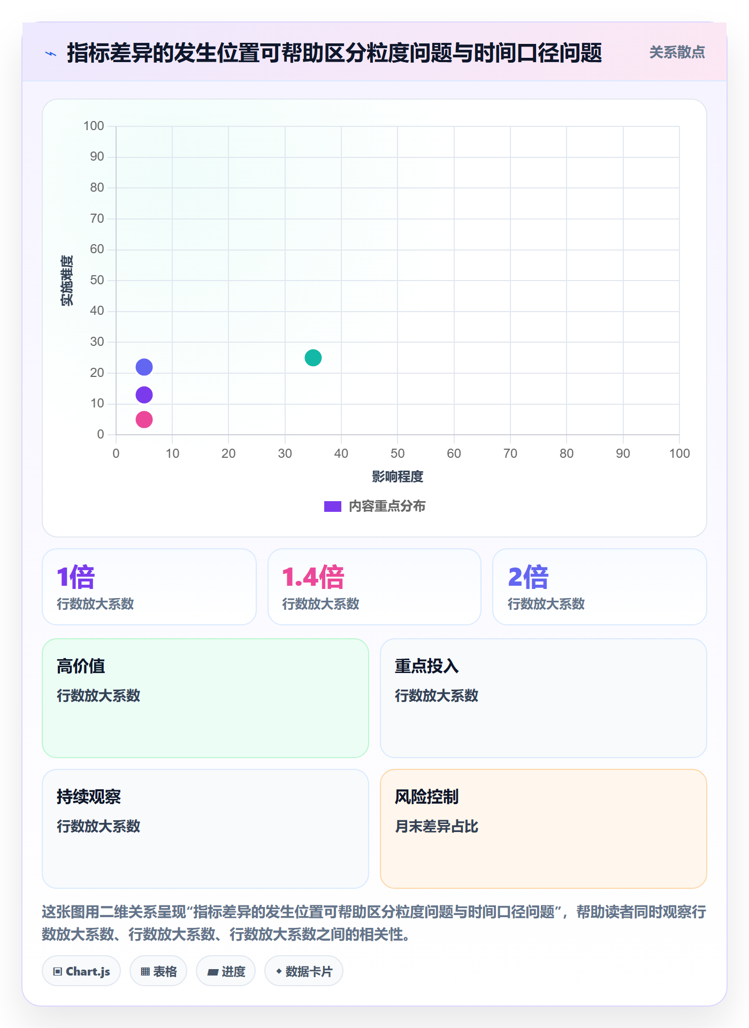Click the description paragraph below the cards
749x1028 pixels.
point(374,923)
